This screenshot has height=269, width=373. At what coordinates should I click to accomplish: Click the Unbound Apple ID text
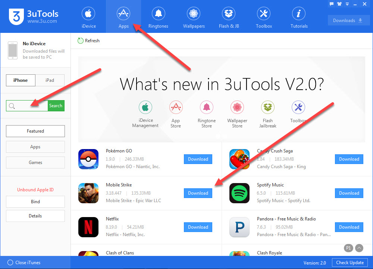(35, 190)
